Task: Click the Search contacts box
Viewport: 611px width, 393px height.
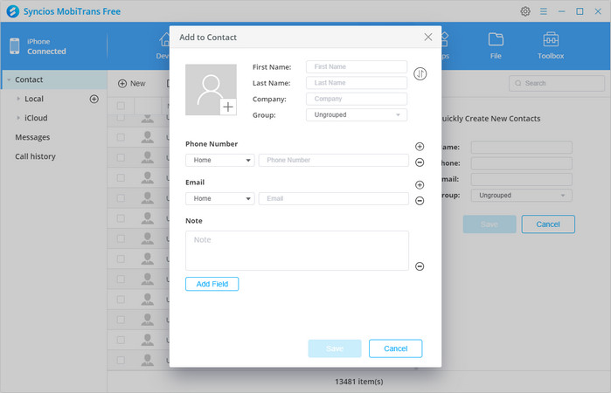Action: (557, 83)
